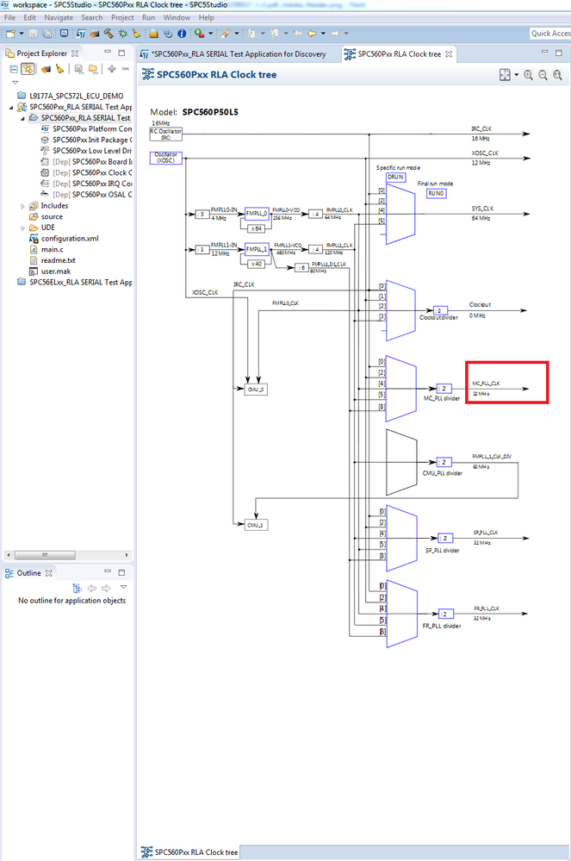Image resolution: width=571 pixels, height=861 pixels.
Task: Click the generate code icon in the main toolbar
Action: (x=95, y=34)
